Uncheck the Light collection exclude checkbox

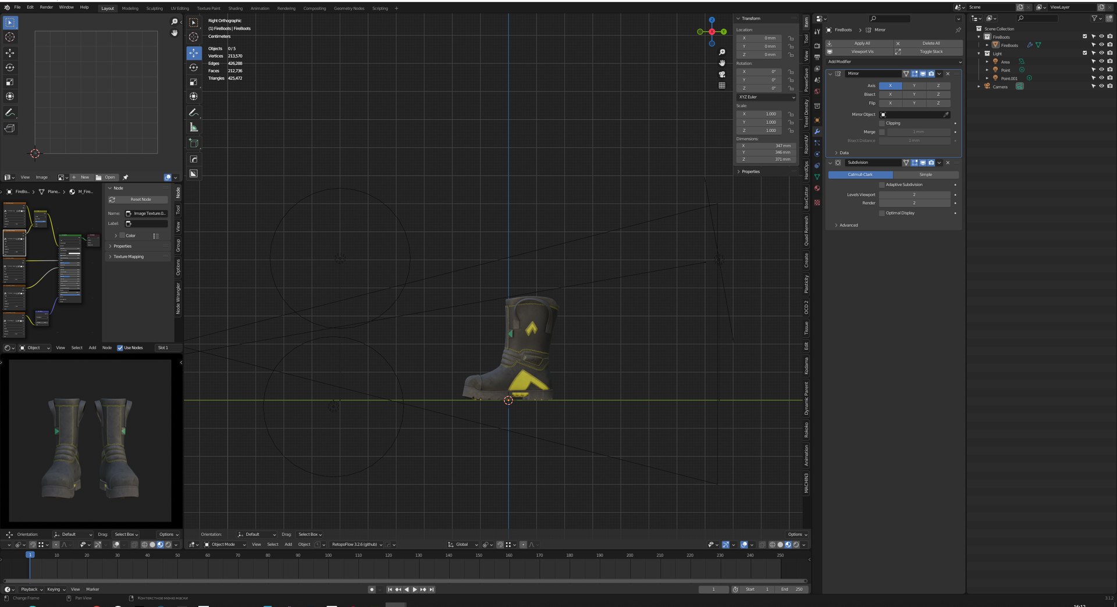coord(1084,53)
